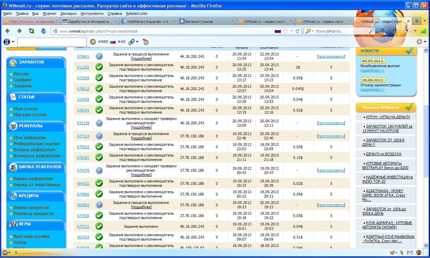Go forward with the browser forward arrow
The image size is (430, 258).
(19, 31)
